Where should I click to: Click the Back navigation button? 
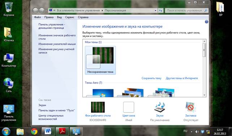35,10
